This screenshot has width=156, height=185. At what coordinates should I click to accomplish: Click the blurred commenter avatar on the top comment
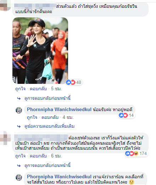point(5,6)
